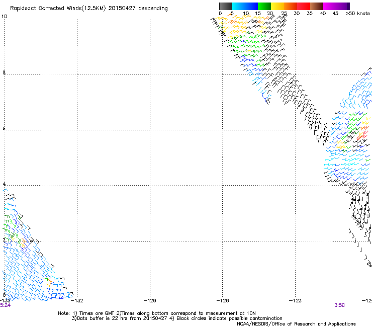Screen dimensions: 372x327
Task: Click the red 30-35 knots color swatch
Action: (x=304, y=6)
